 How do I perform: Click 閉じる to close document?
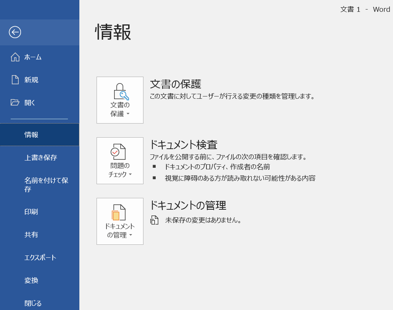coord(33,303)
